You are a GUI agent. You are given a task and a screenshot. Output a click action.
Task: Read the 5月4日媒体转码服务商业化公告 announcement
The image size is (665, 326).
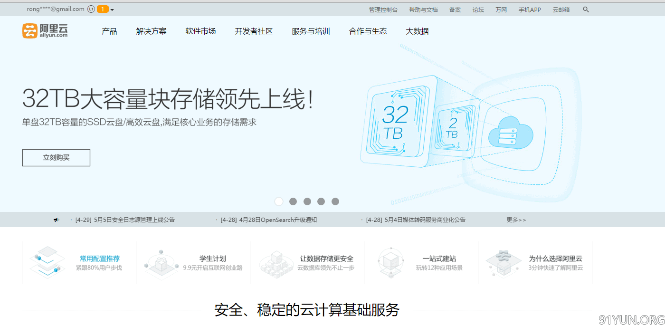(416, 220)
